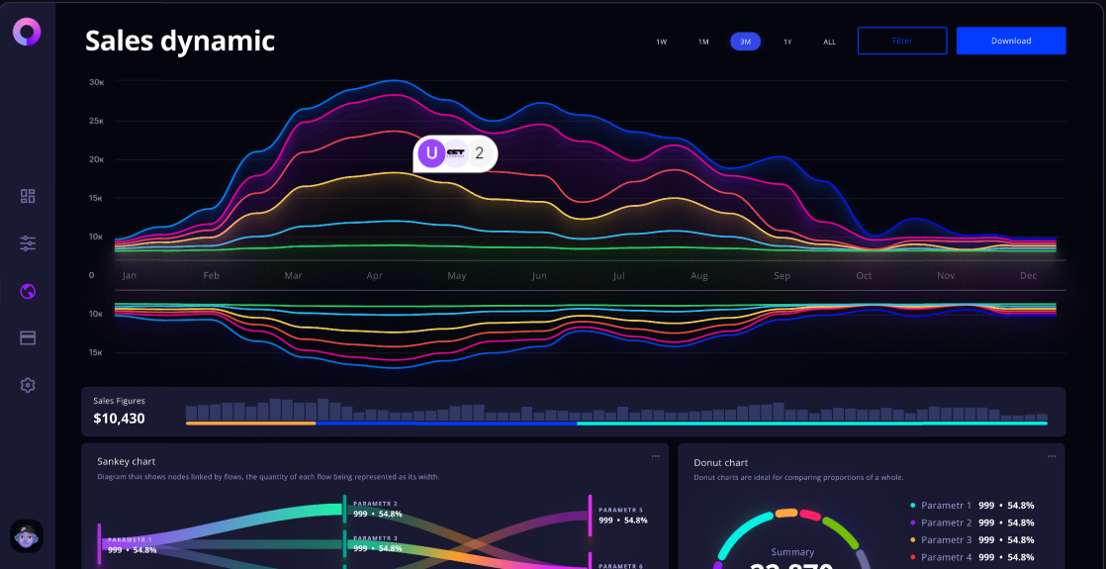Click the Download button
1106x569 pixels.
pyautogui.click(x=1011, y=41)
